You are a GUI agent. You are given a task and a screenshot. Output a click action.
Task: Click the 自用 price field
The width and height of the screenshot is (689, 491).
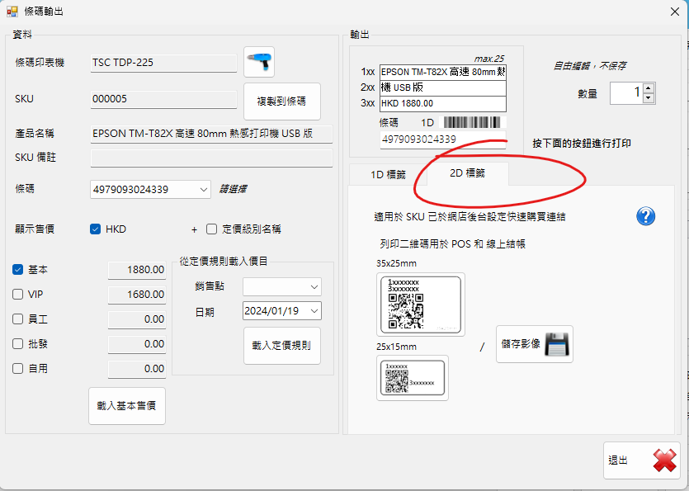click(137, 369)
